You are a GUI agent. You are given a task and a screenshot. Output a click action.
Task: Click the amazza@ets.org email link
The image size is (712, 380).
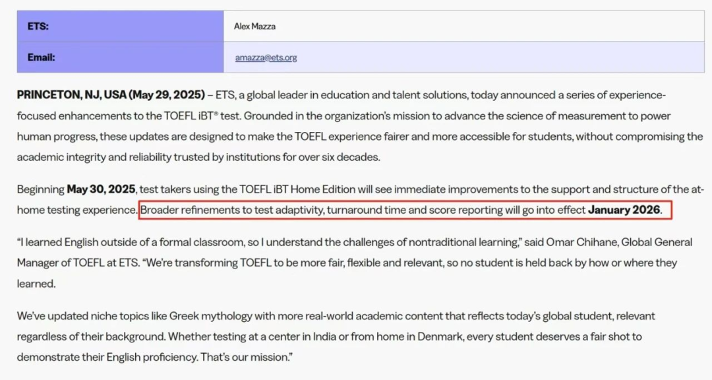[x=266, y=57]
